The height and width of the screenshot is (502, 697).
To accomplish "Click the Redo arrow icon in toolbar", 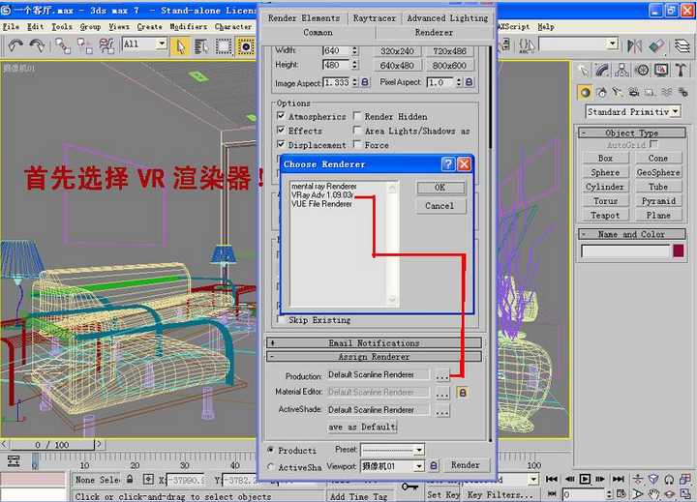I will coord(37,45).
